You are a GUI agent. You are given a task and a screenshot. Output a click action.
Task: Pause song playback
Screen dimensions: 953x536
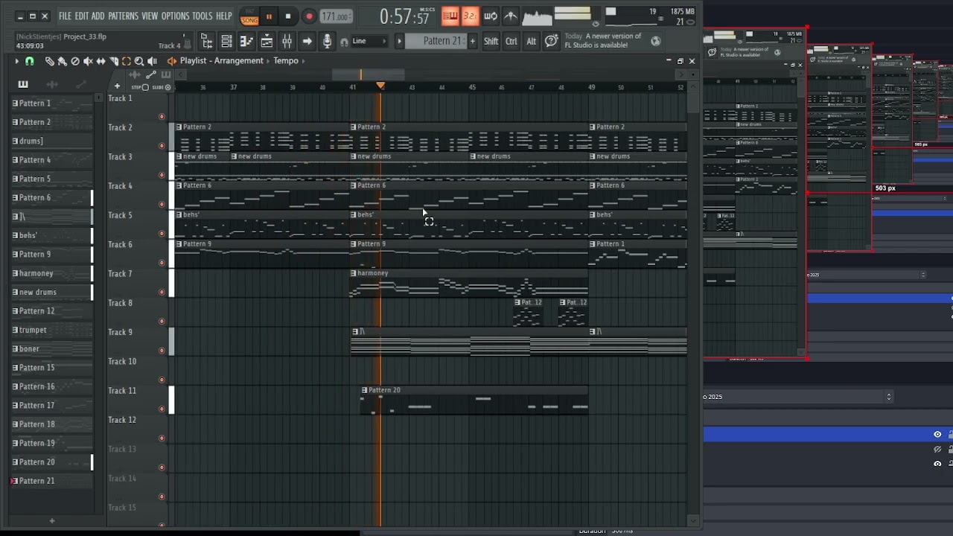pyautogui.click(x=269, y=16)
